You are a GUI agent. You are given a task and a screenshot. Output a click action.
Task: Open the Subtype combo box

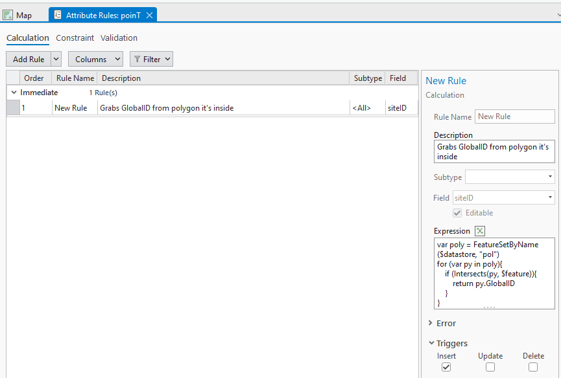[x=510, y=177]
